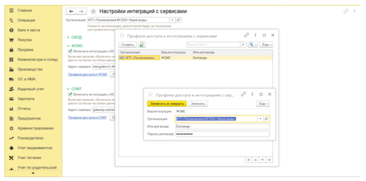The image size is (366, 181).
Task: Go back with the left arrow button
Action: tap(71, 11)
